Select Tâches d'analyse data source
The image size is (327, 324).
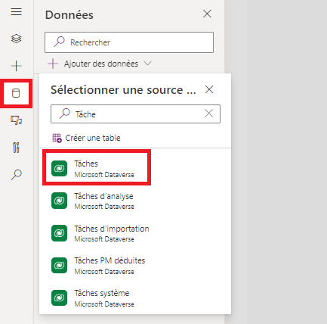click(x=135, y=201)
